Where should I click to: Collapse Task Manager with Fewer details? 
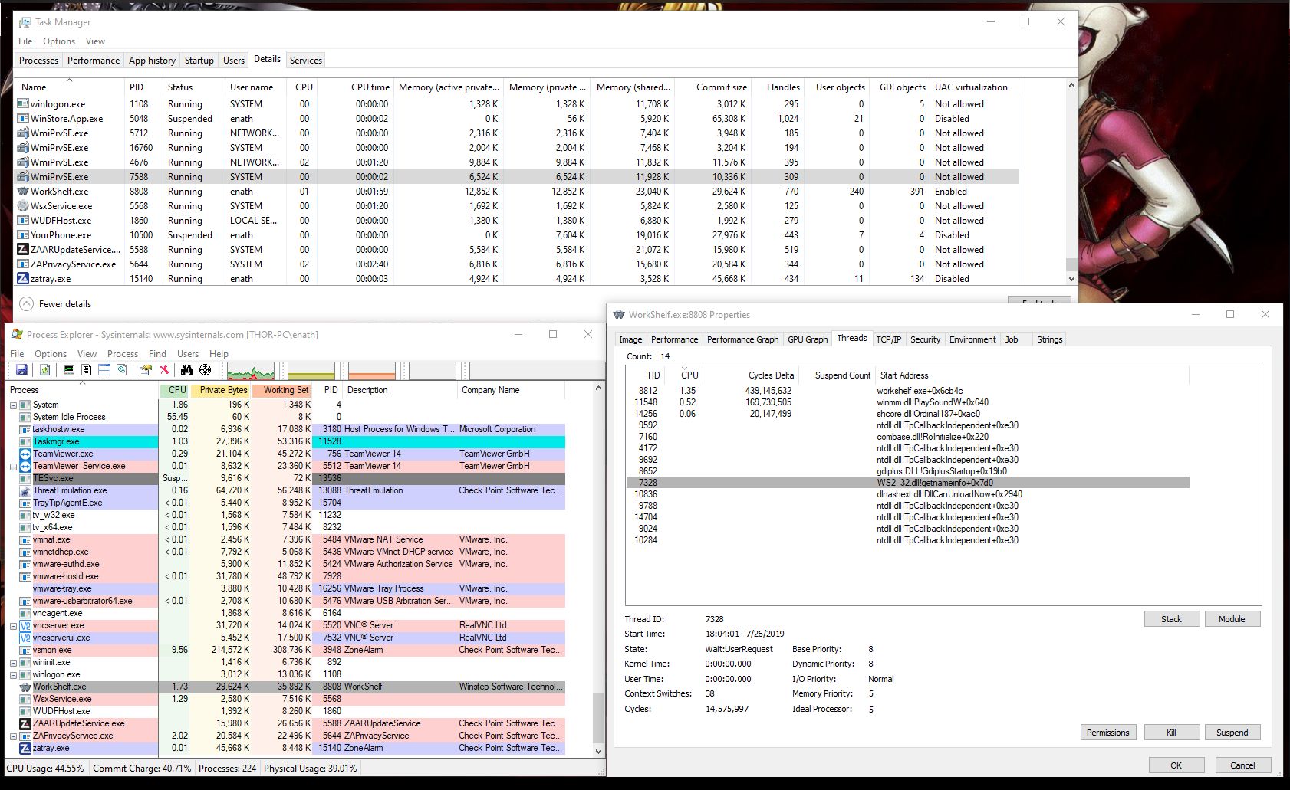point(55,304)
